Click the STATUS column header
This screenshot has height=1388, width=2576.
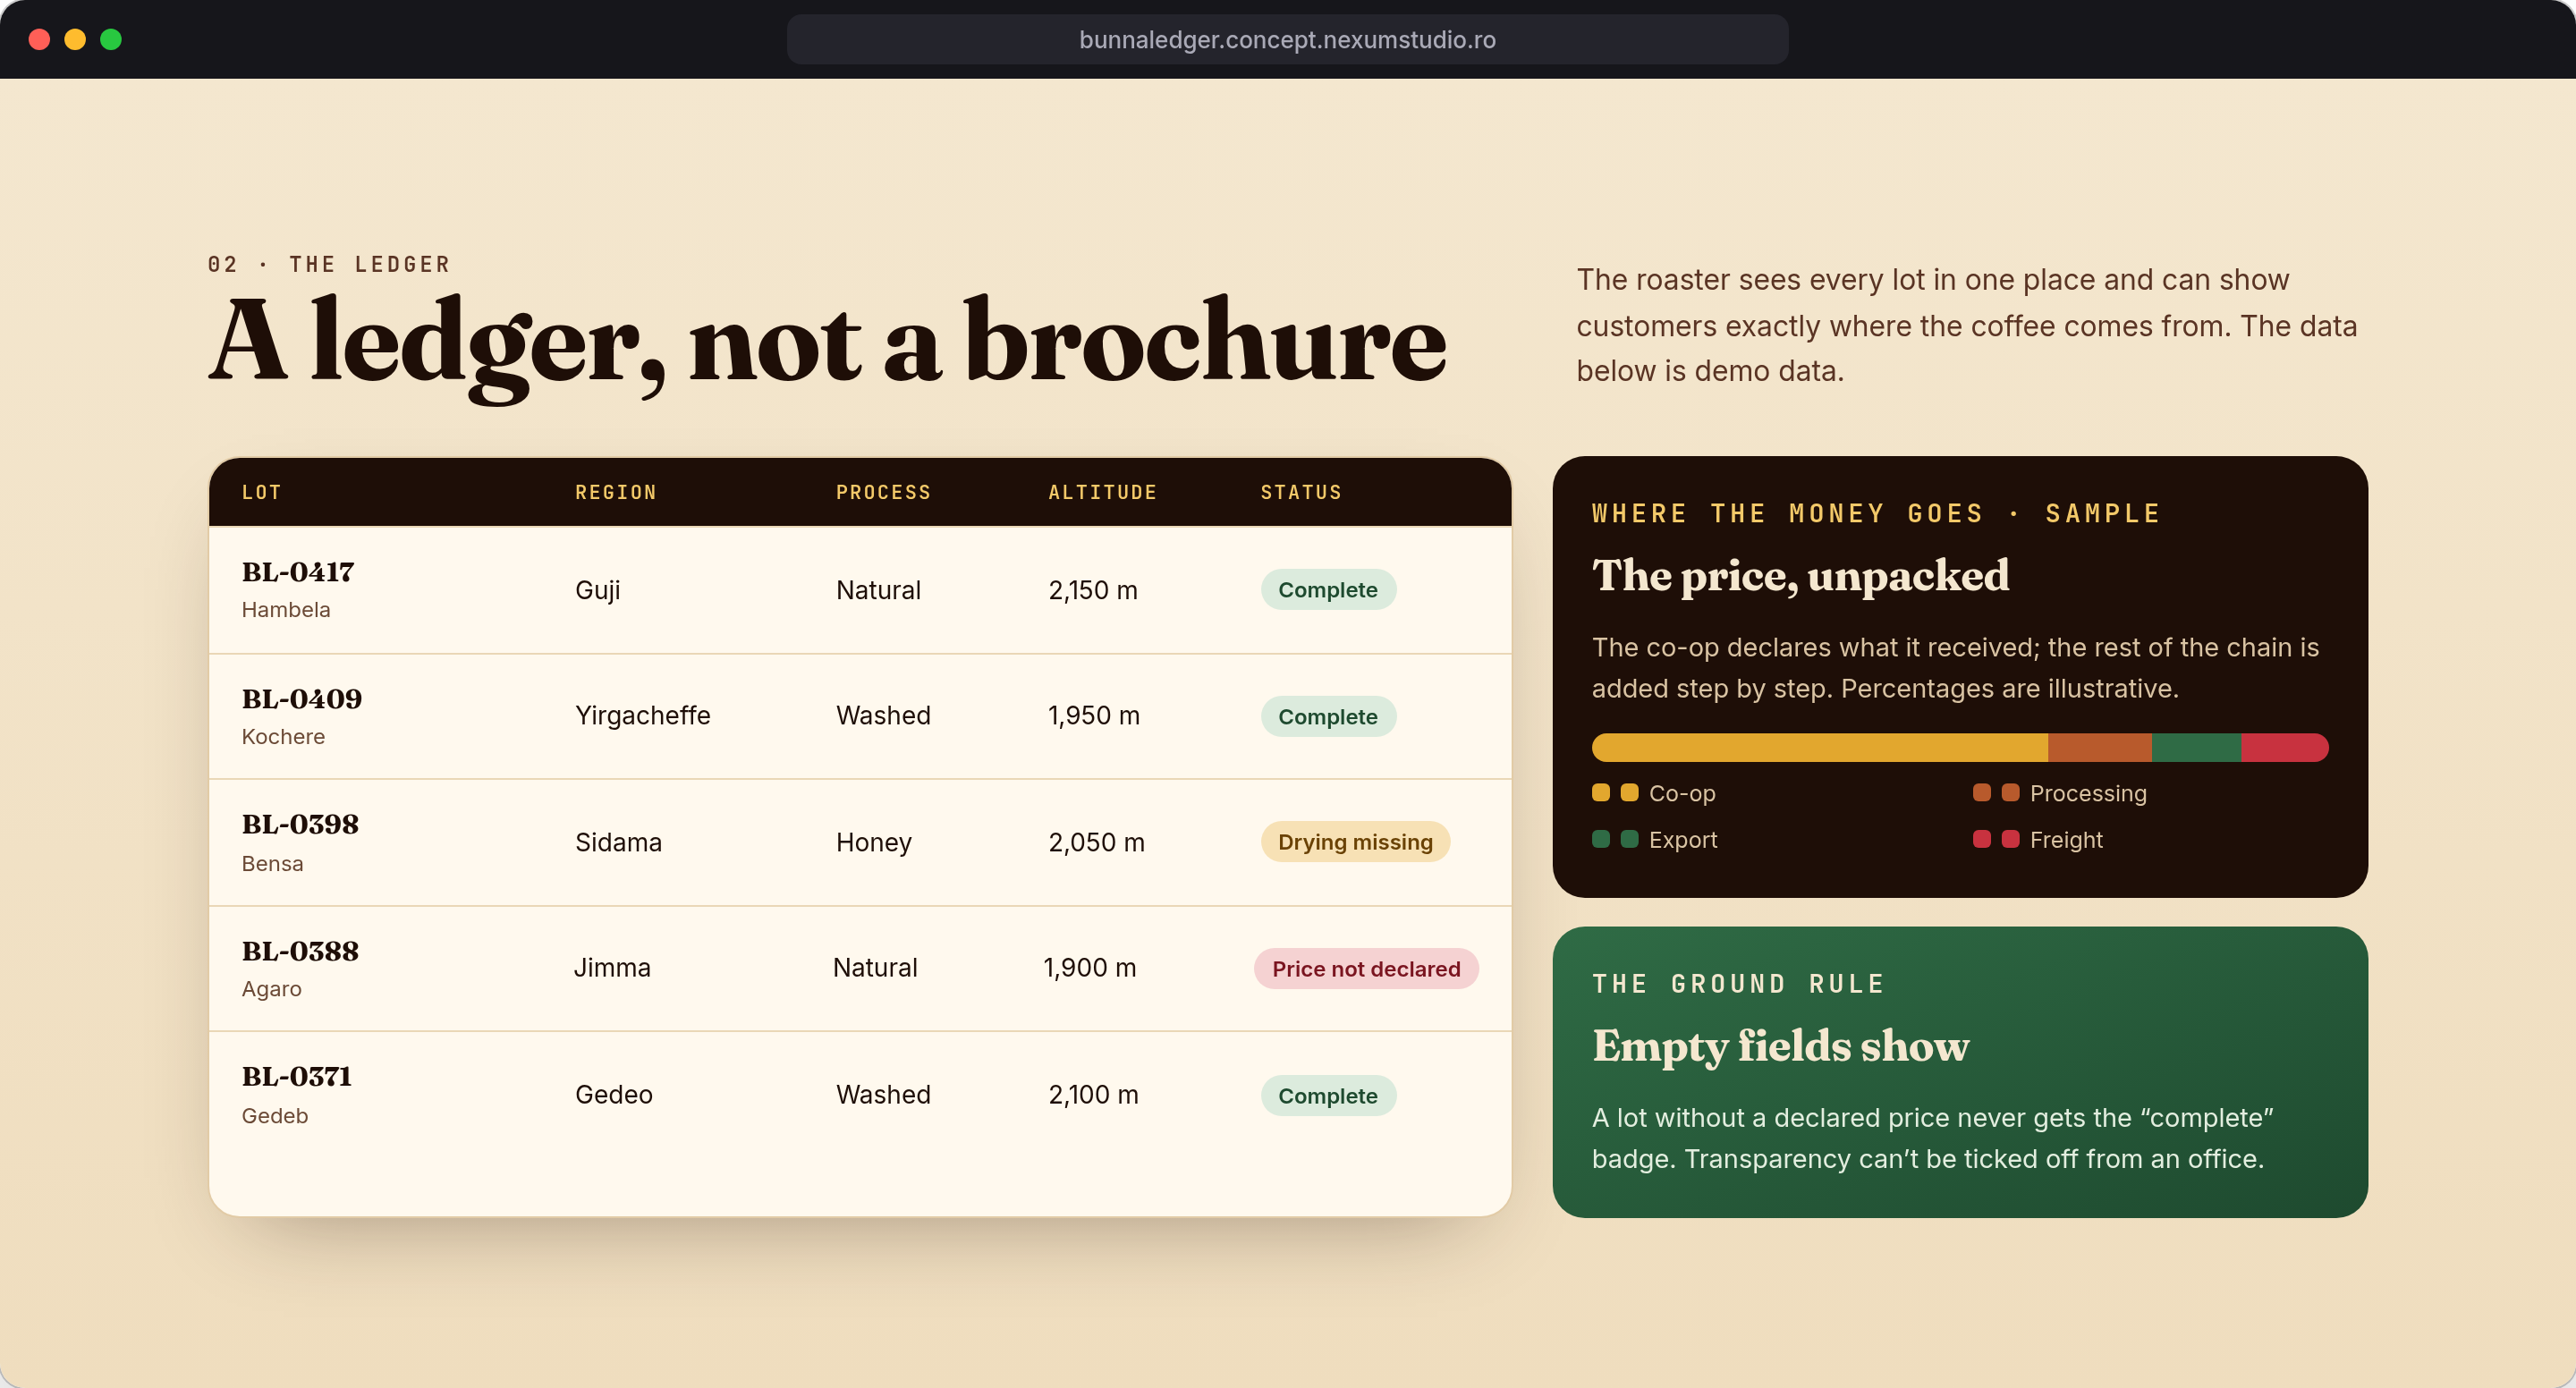pyautogui.click(x=1301, y=492)
